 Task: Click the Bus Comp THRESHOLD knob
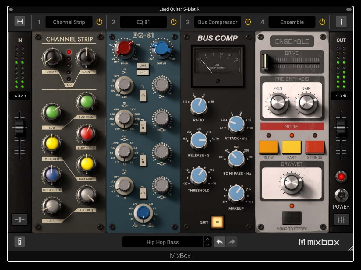point(199,176)
